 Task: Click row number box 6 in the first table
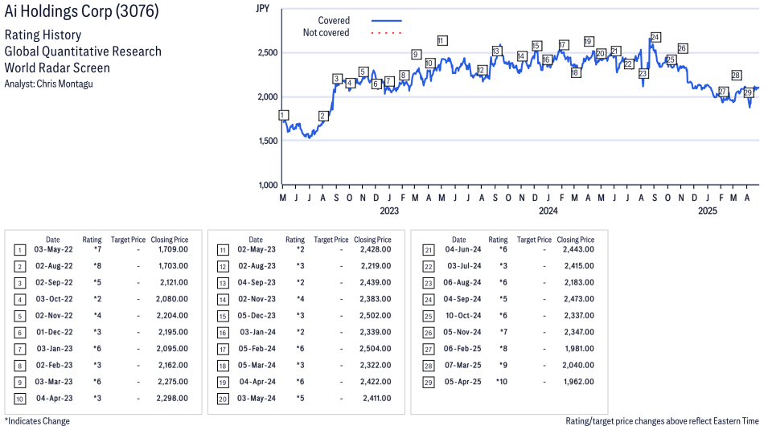(x=19, y=333)
